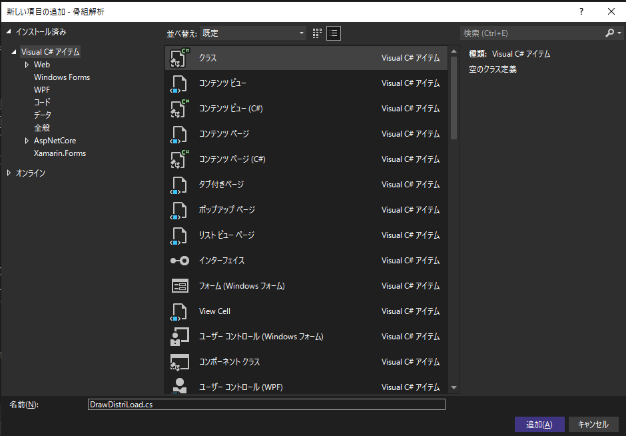Open the 並べ替え sort dropdown
Image resolution: width=626 pixels, height=436 pixels.
[x=252, y=33]
